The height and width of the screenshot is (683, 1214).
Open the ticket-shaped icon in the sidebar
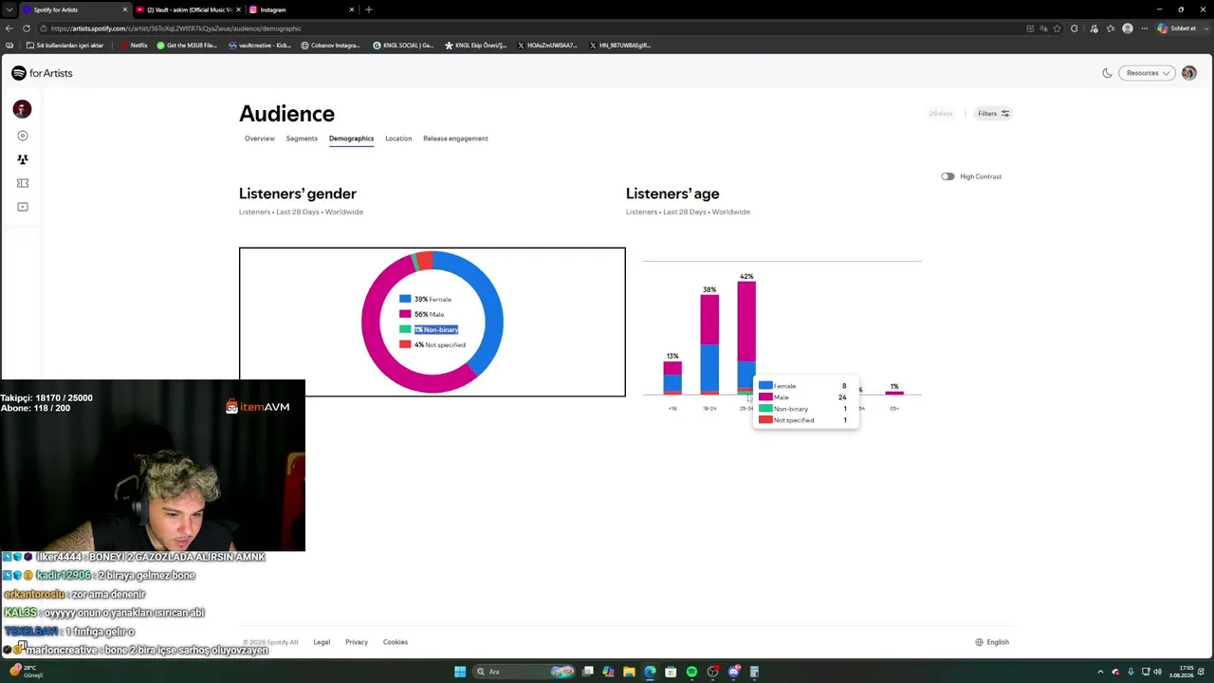[23, 183]
